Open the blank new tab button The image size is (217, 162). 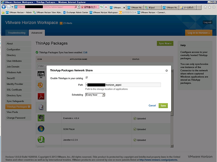pos(199,8)
